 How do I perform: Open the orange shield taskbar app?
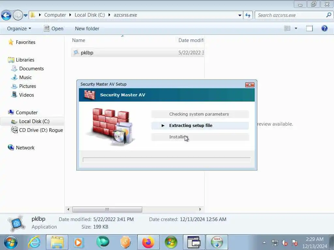pyautogui.click(x=126, y=242)
